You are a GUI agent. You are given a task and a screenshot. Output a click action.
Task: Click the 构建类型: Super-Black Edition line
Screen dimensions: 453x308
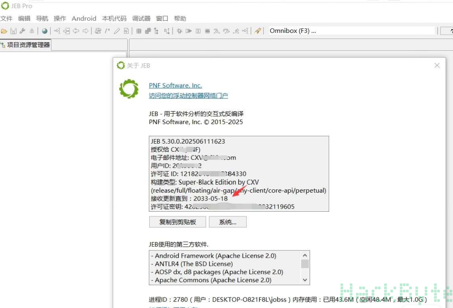tap(205, 182)
